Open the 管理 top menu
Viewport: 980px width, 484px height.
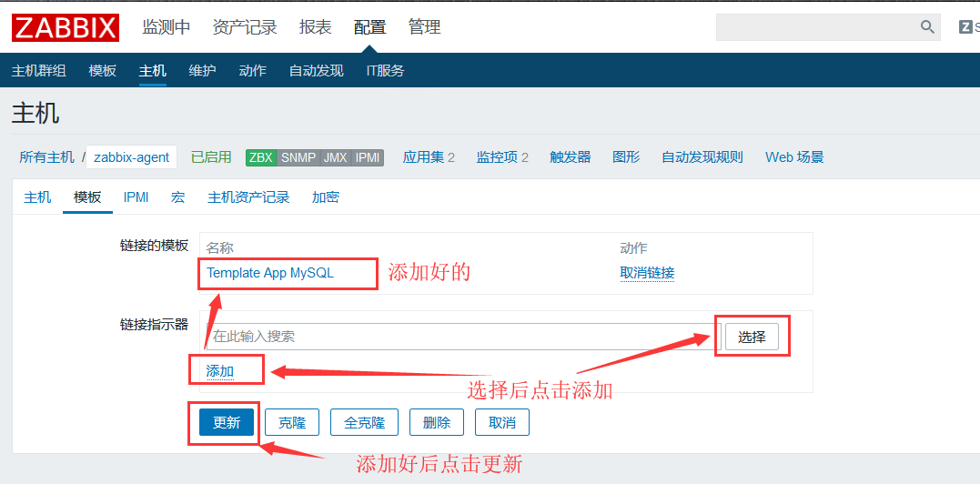[424, 27]
